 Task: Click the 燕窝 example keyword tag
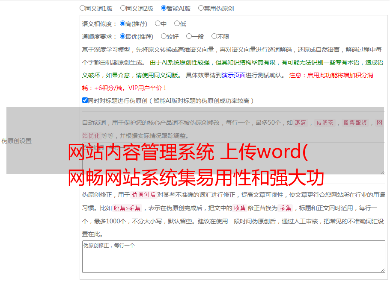pos(301,123)
